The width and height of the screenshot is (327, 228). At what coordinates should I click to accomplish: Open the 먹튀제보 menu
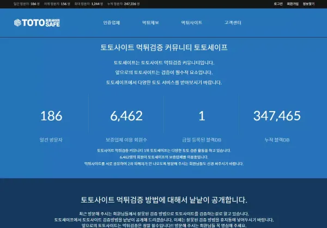pyautogui.click(x=150, y=22)
